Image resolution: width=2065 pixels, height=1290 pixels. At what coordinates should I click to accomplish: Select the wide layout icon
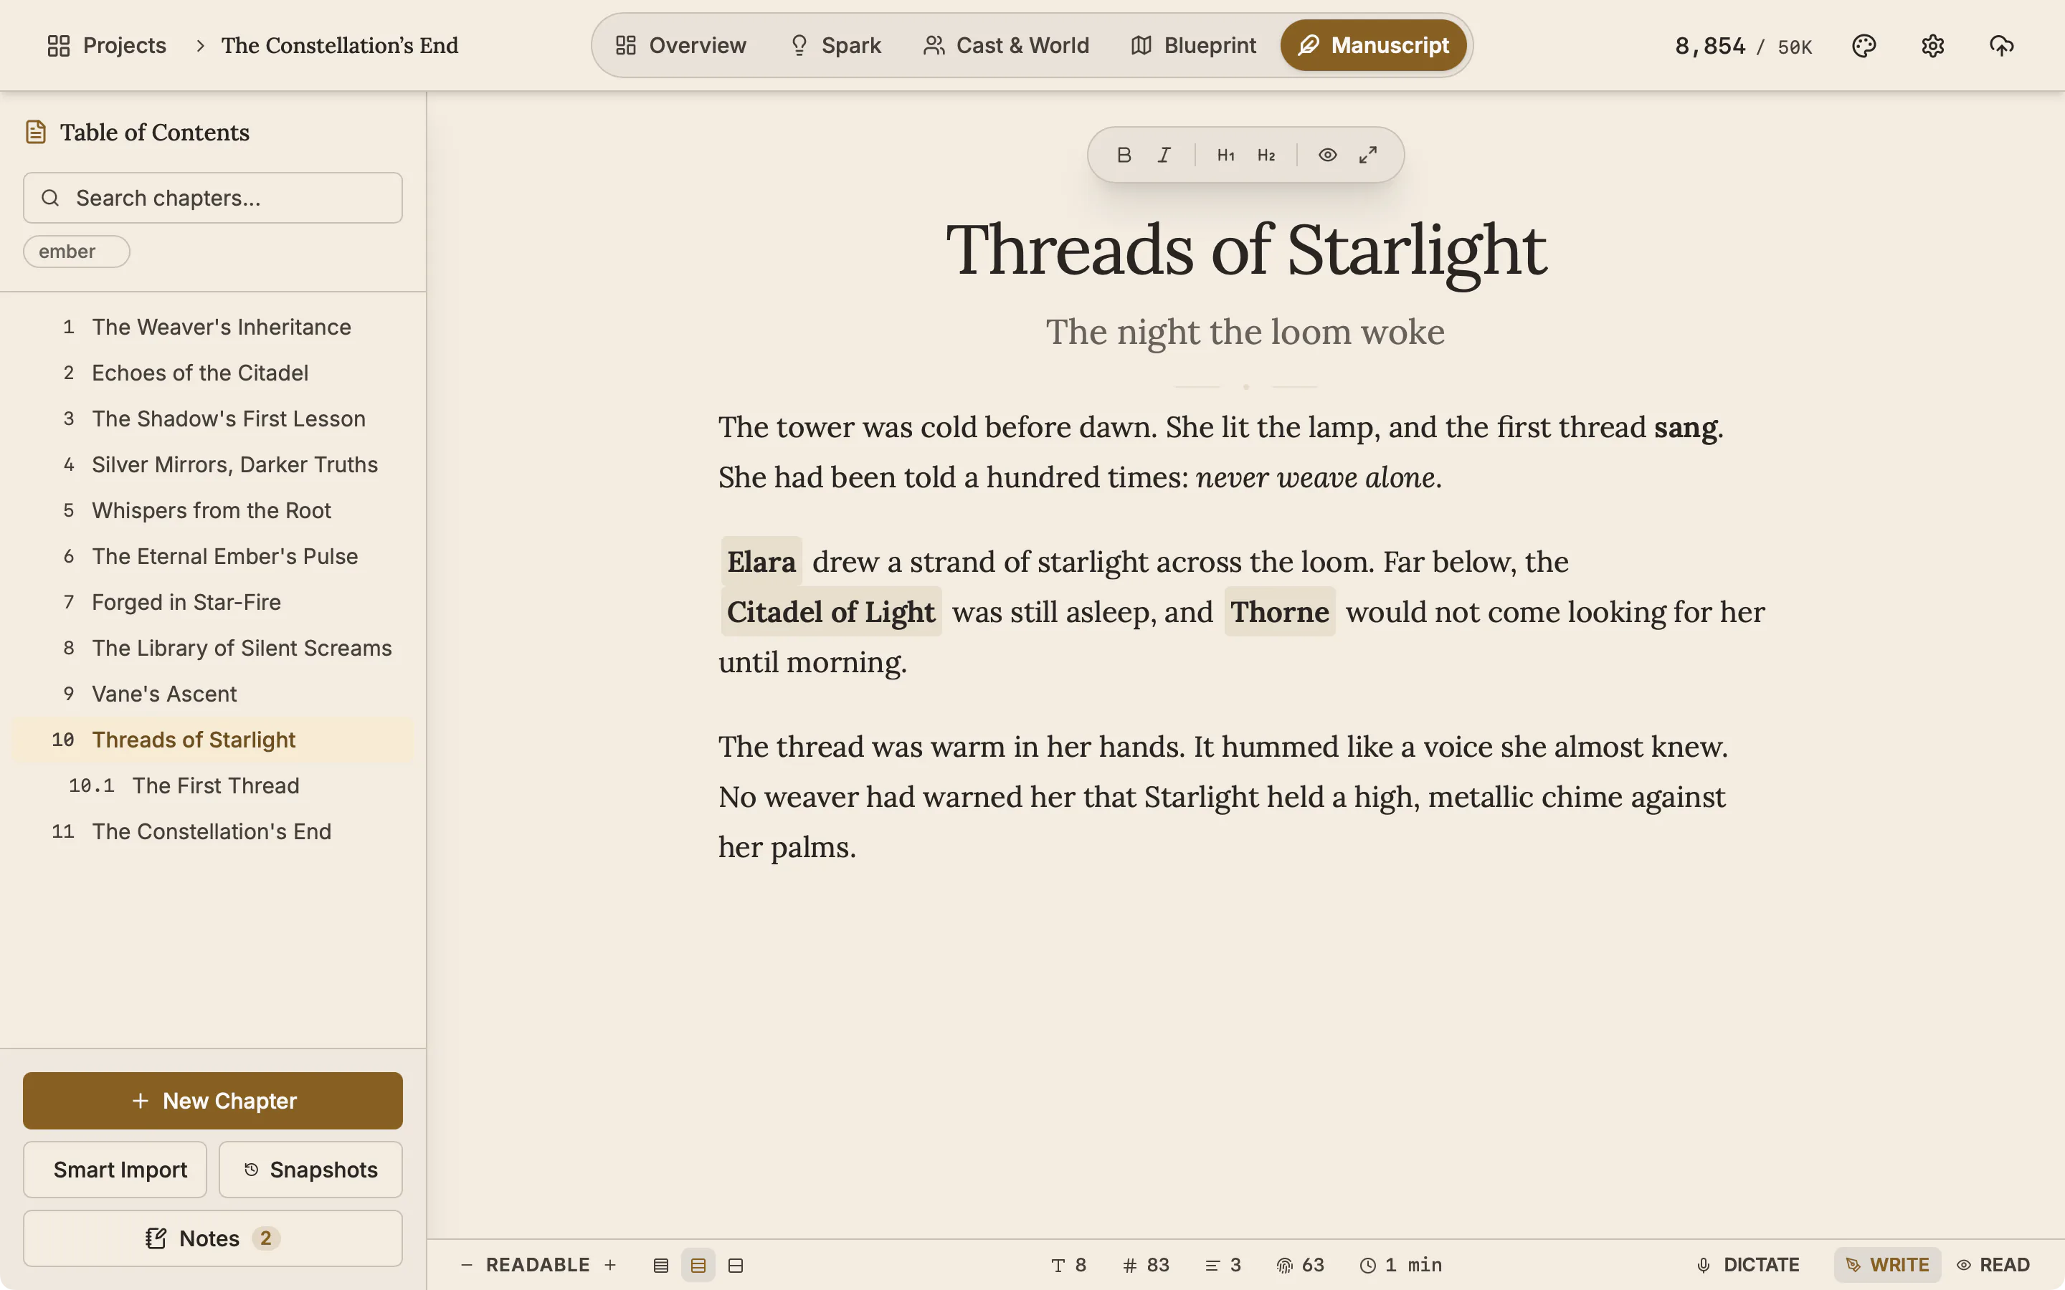coord(736,1265)
